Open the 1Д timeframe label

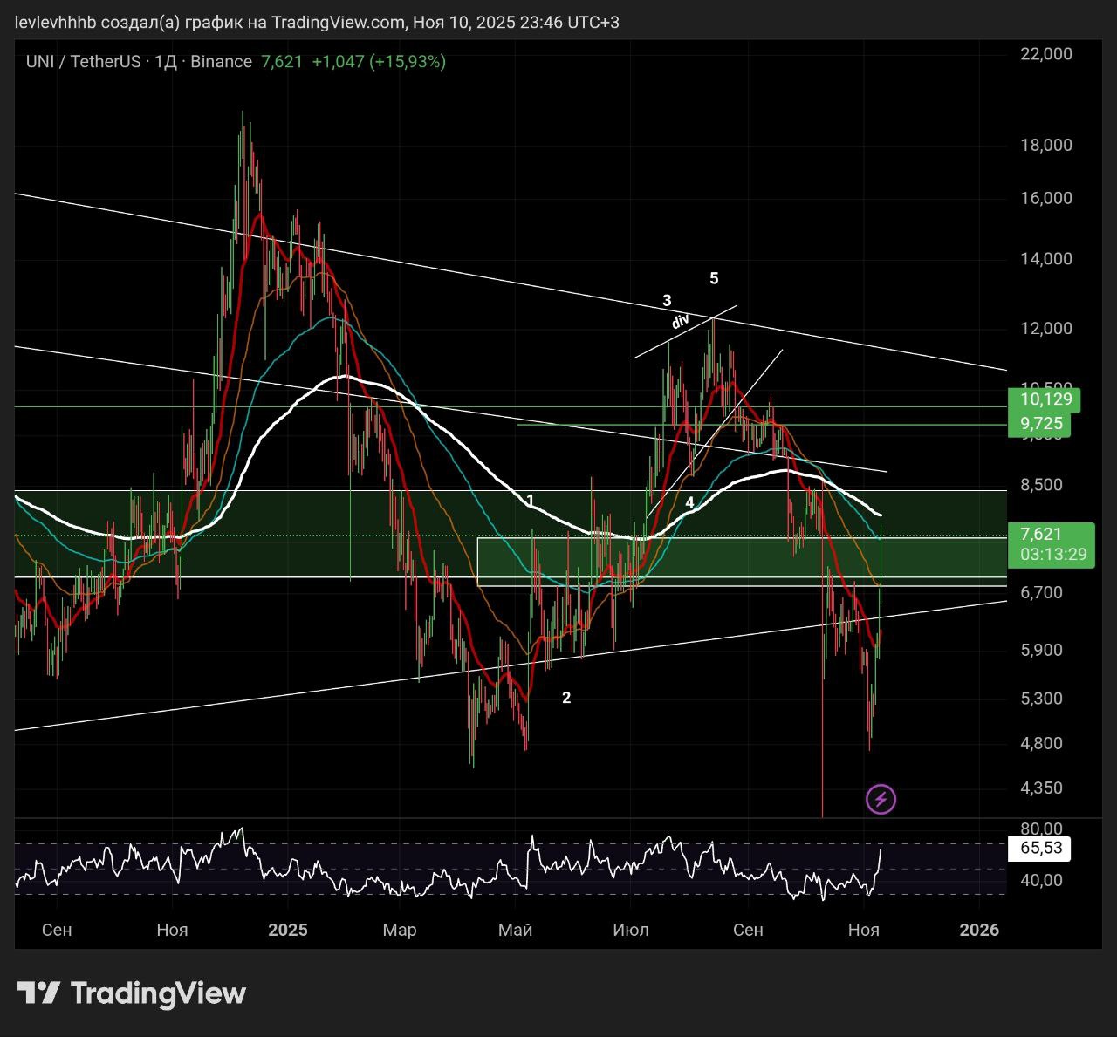pyautogui.click(x=166, y=62)
